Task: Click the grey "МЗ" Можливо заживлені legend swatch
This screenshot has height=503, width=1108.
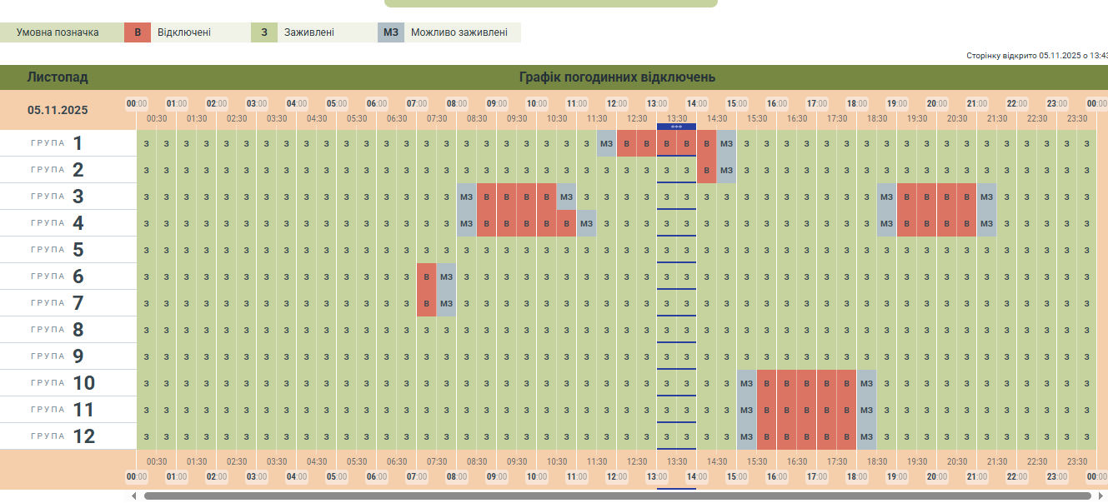Action: pos(390,32)
